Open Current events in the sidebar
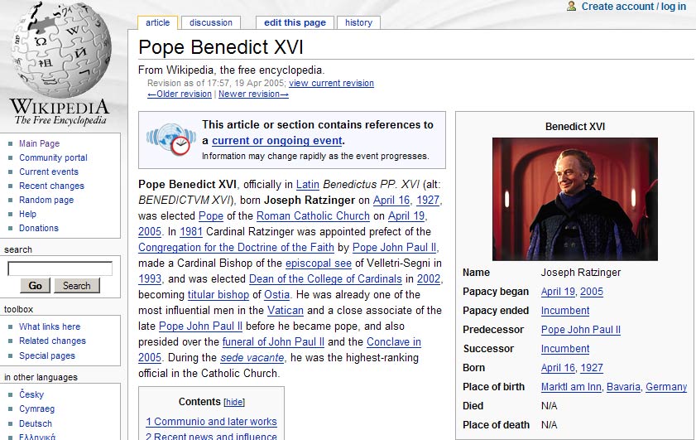This screenshot has width=696, height=440. pos(49,172)
